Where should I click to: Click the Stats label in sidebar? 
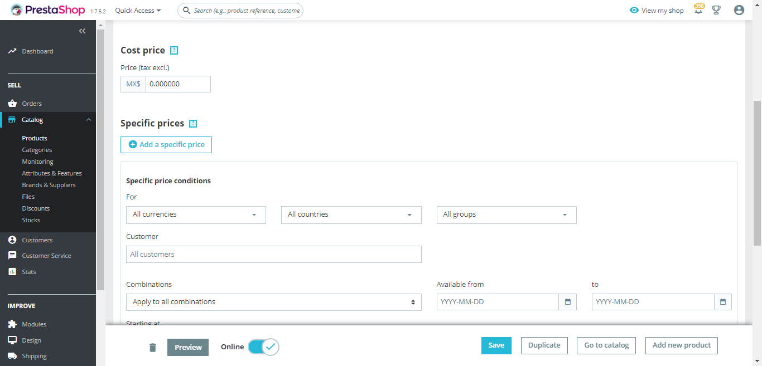(29, 272)
